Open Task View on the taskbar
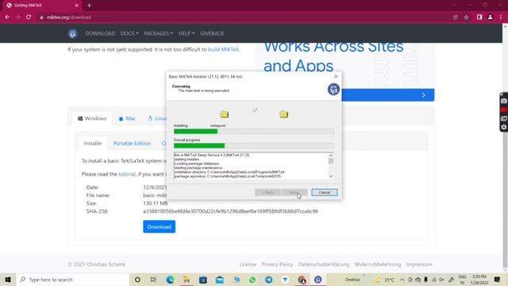 [x=153, y=280]
